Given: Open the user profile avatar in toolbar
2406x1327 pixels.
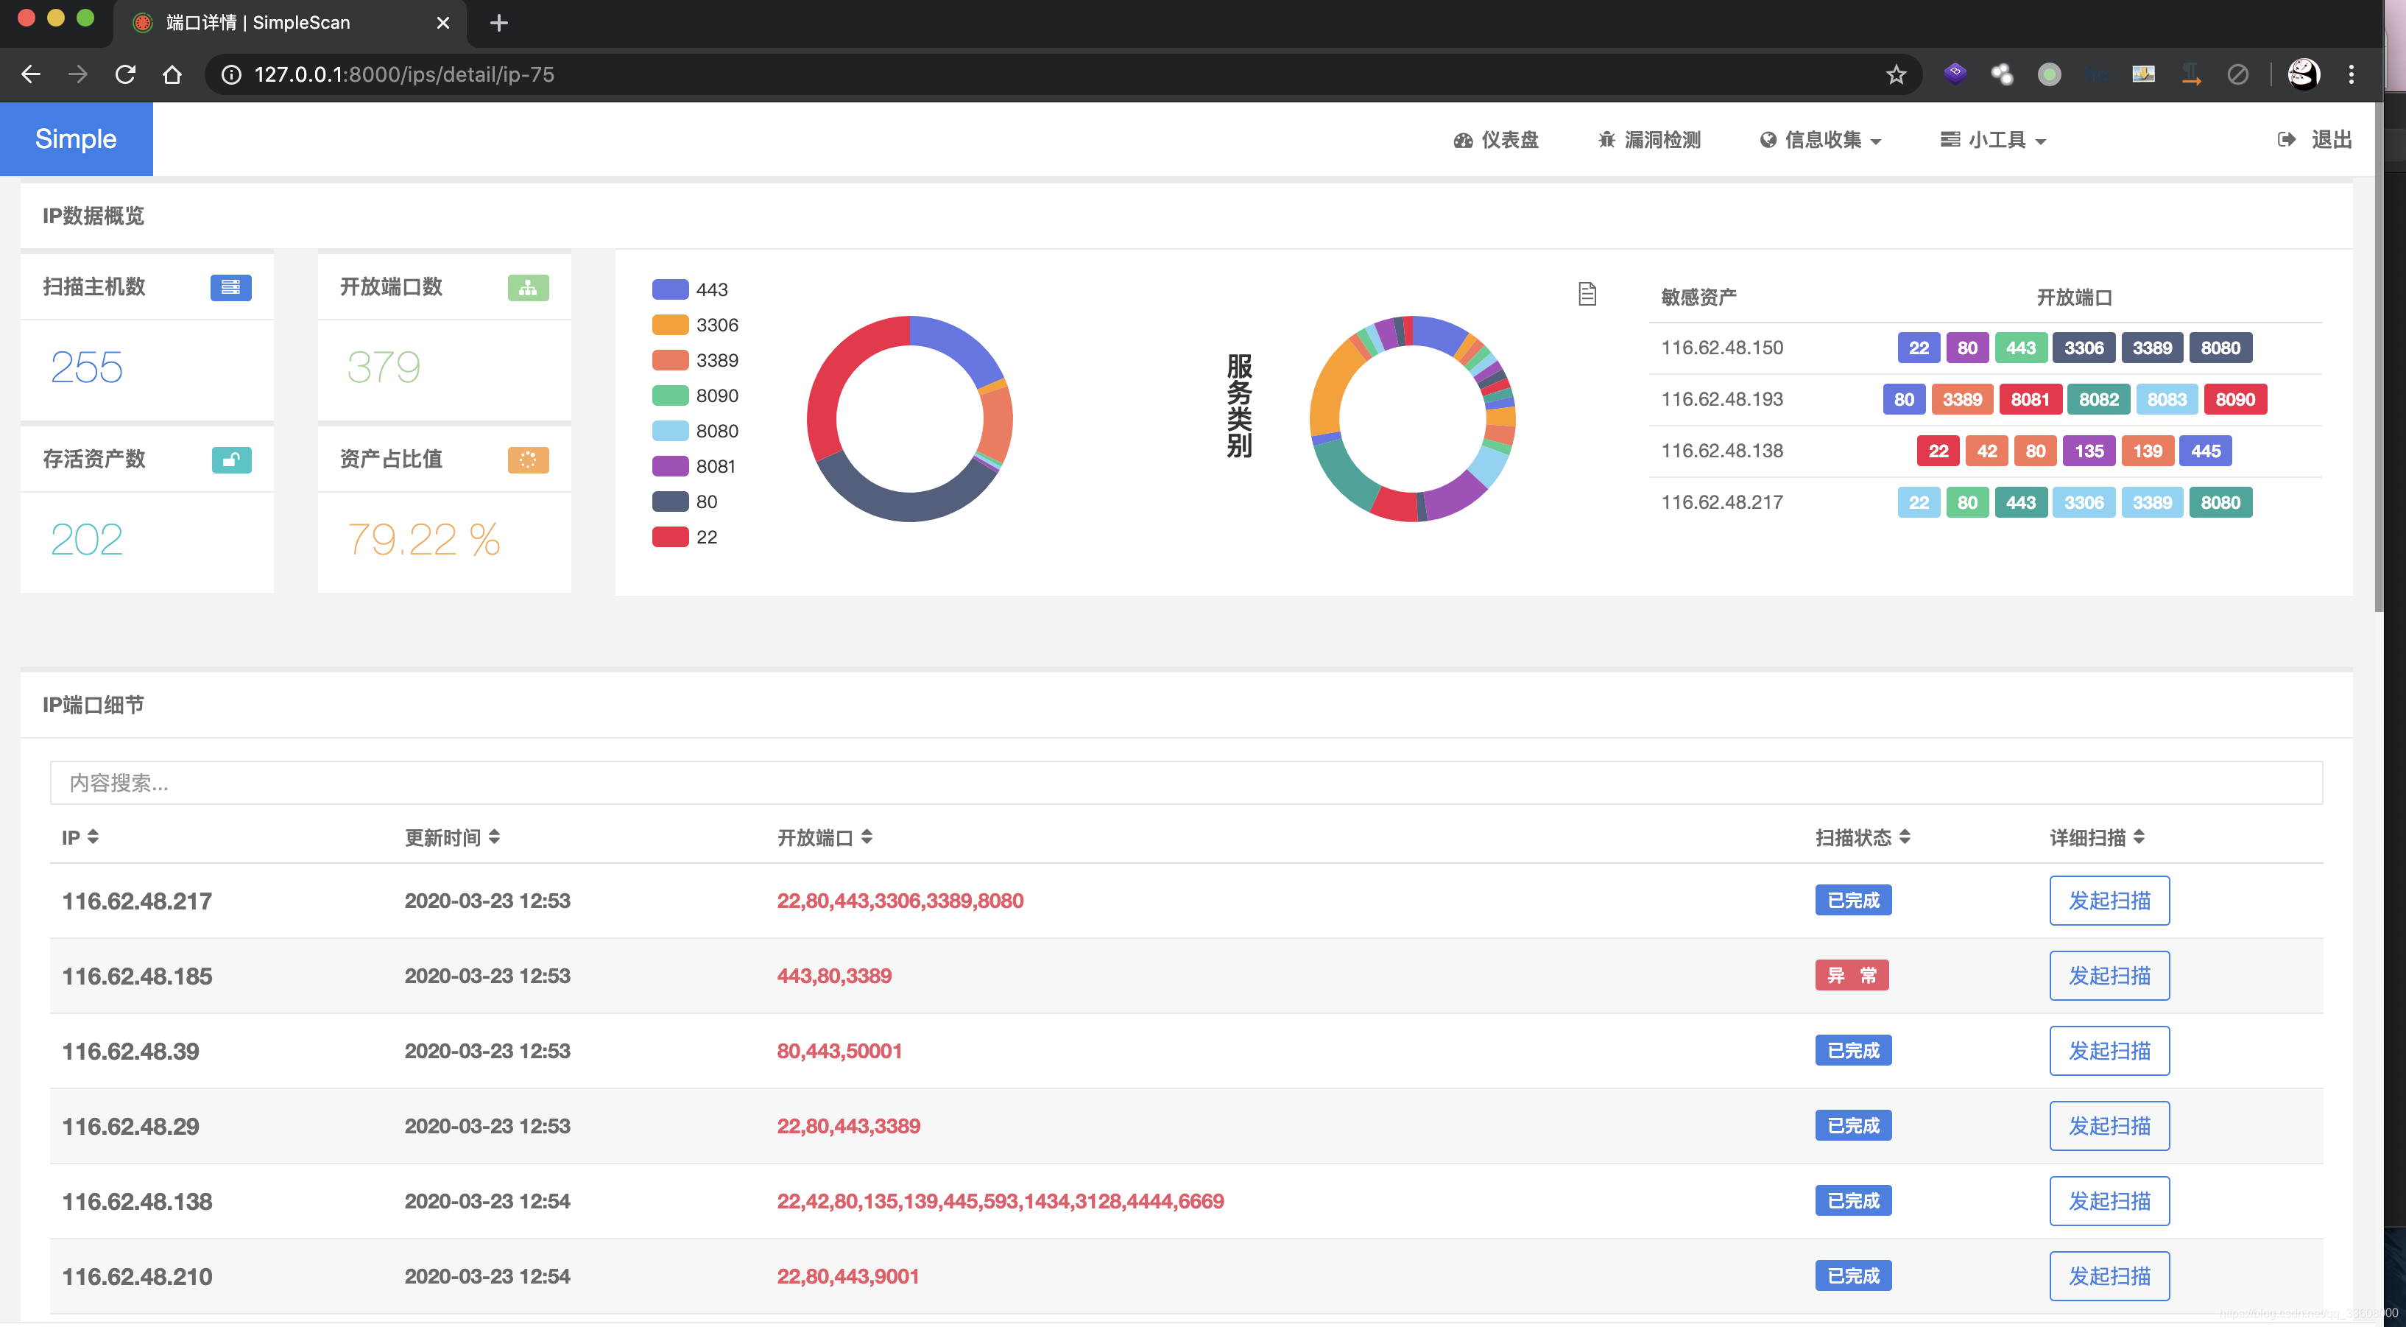Looking at the screenshot, I should (2303, 75).
